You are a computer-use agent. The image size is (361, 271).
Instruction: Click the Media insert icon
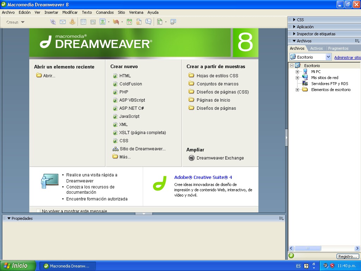[116, 22]
